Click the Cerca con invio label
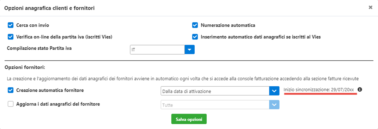Viewport: 378px width, 129px height. click(x=33, y=25)
